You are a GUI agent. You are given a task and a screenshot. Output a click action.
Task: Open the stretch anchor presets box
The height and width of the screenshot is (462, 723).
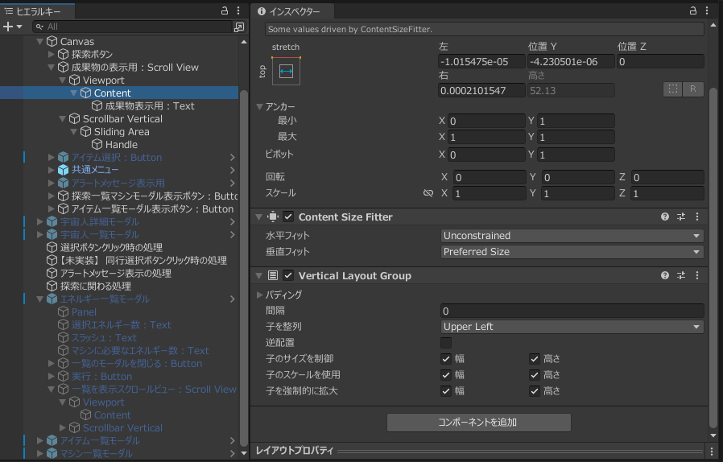click(286, 71)
